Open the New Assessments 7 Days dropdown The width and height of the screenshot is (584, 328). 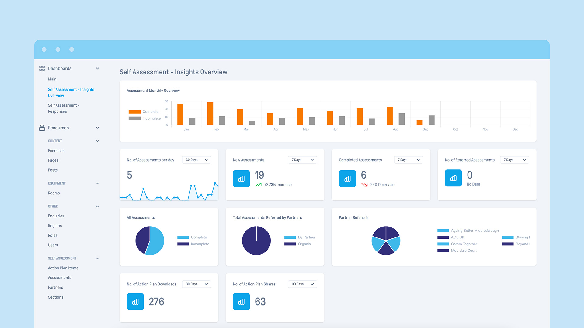(x=302, y=160)
